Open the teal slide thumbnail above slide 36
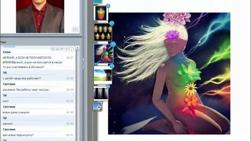Image resolution: width=251 pixels, height=141 pixels. (98, 2)
